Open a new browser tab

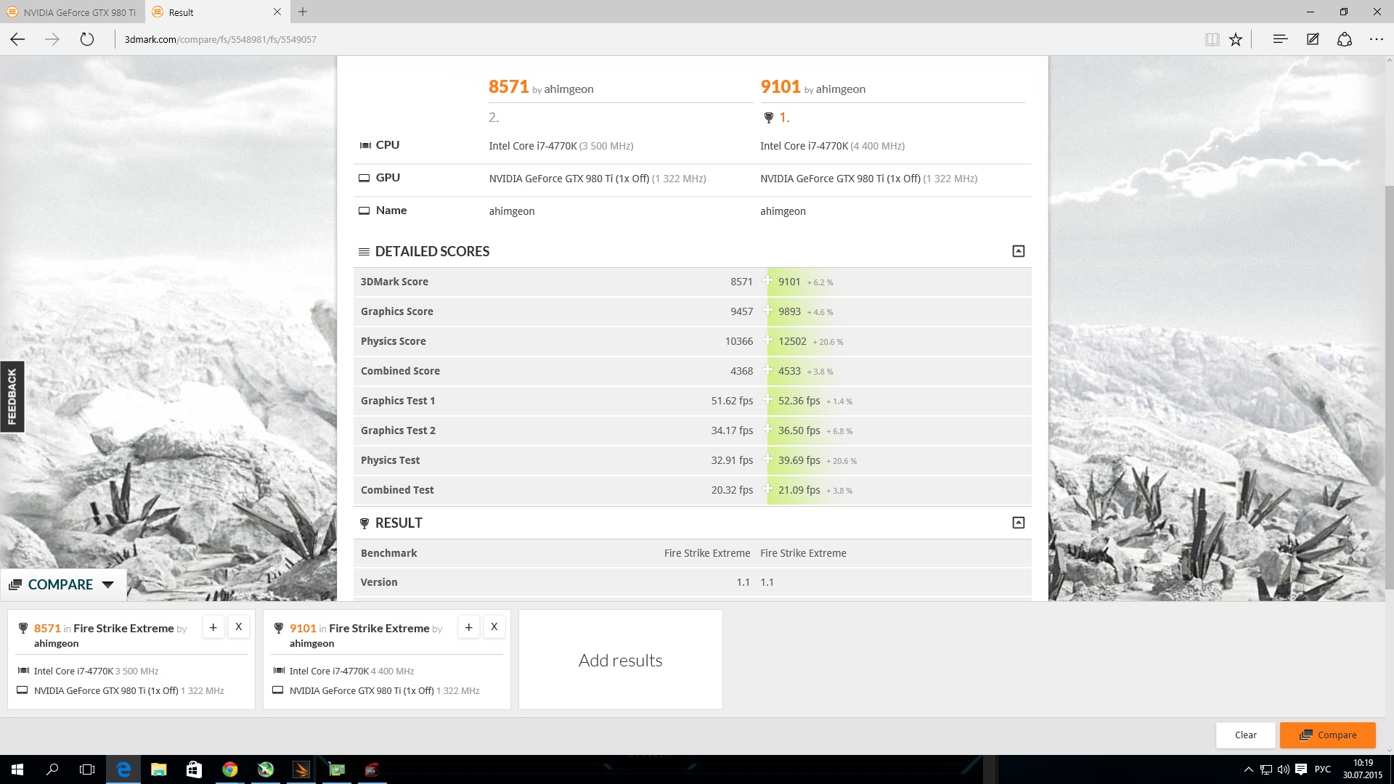[x=303, y=12]
